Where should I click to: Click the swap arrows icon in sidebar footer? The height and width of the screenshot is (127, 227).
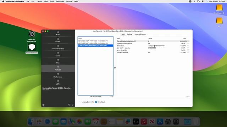(x=72, y=105)
